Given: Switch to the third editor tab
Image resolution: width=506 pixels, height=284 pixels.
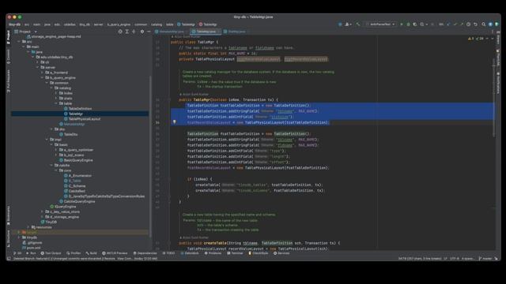Looking at the screenshot, I should (x=236, y=32).
